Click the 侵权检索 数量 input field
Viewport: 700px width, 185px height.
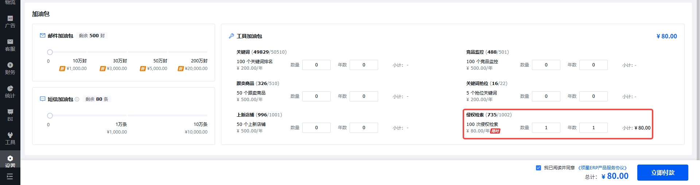(x=546, y=128)
